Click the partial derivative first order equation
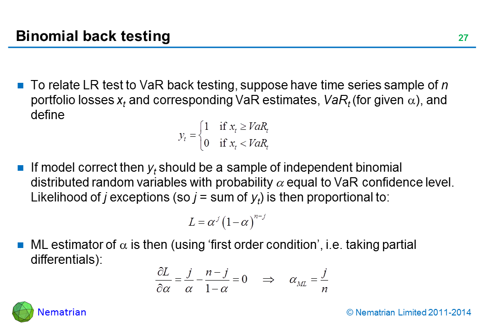This screenshot has width=484, height=335. point(201,280)
